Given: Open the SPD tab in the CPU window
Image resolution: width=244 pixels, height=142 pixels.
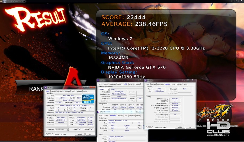Looking at the screenshot, I should click(73, 91).
